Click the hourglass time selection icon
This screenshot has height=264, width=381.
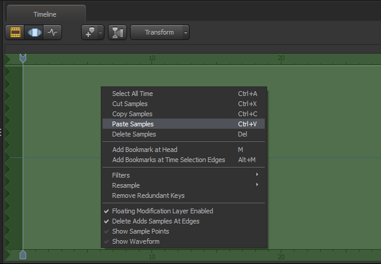coord(117,32)
